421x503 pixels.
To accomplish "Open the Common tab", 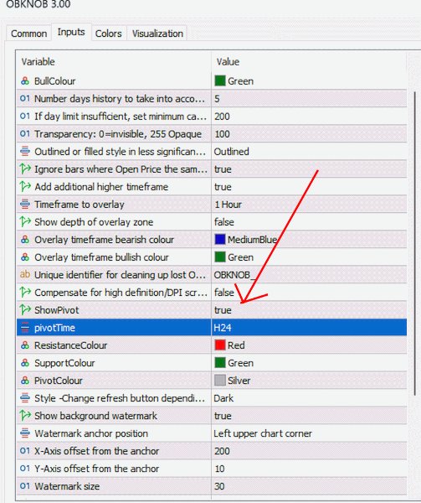I will (28, 34).
